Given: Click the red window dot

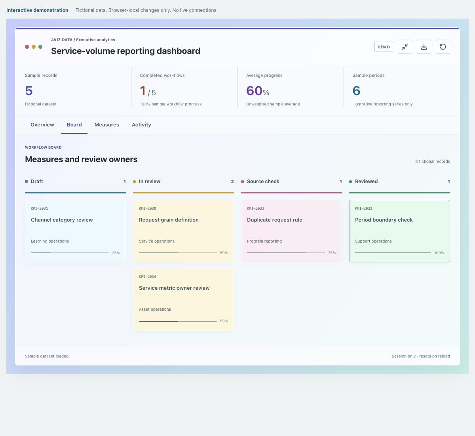Looking at the screenshot, I should [27, 47].
